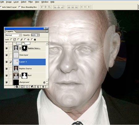
Task: Click link column box of Clone layer
Action: 11,55
